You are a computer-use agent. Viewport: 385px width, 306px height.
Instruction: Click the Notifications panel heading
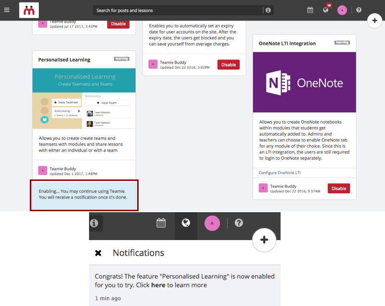tap(139, 253)
